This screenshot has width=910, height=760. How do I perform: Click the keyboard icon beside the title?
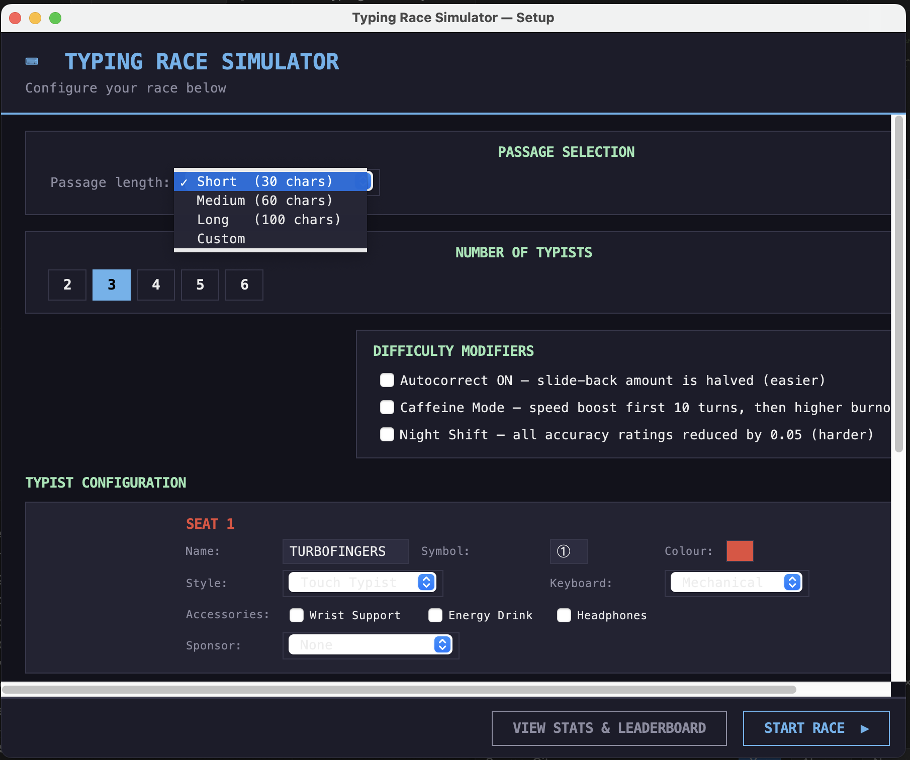(x=32, y=61)
